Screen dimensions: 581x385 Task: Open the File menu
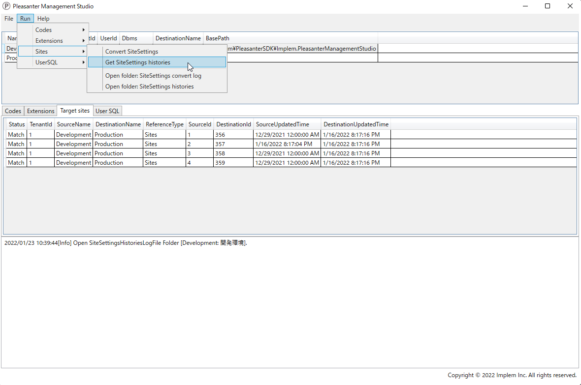(x=9, y=19)
